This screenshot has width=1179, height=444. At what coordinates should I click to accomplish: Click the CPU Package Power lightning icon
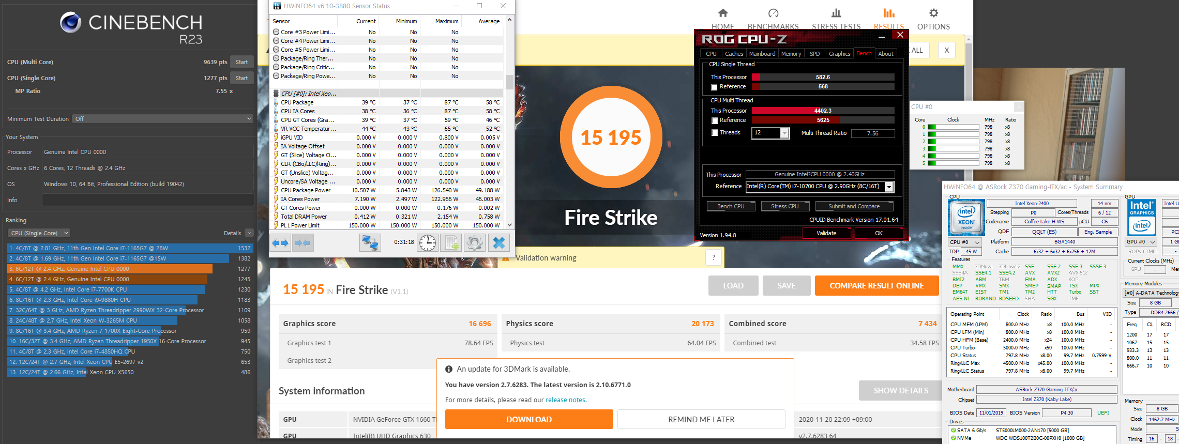tap(276, 190)
